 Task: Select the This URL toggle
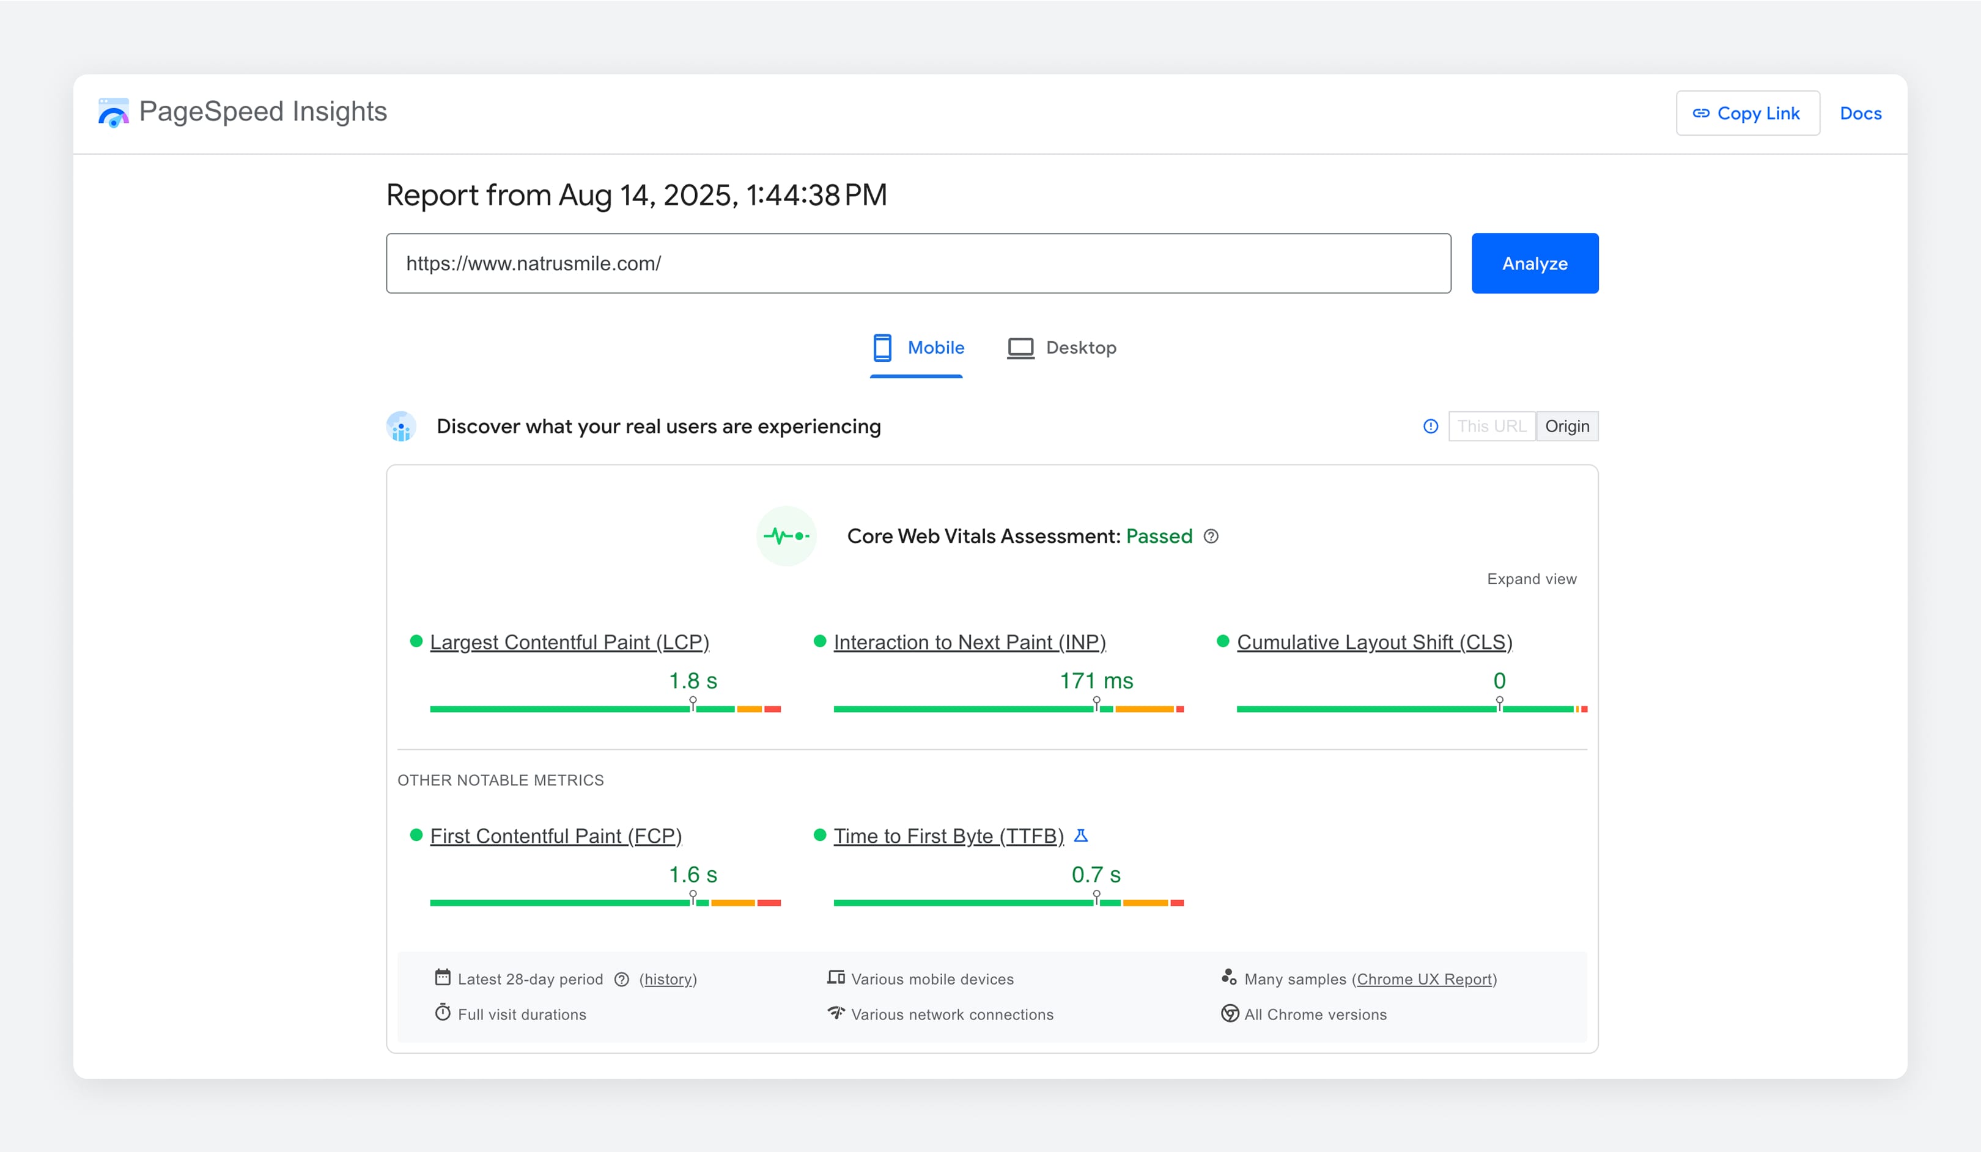point(1491,426)
